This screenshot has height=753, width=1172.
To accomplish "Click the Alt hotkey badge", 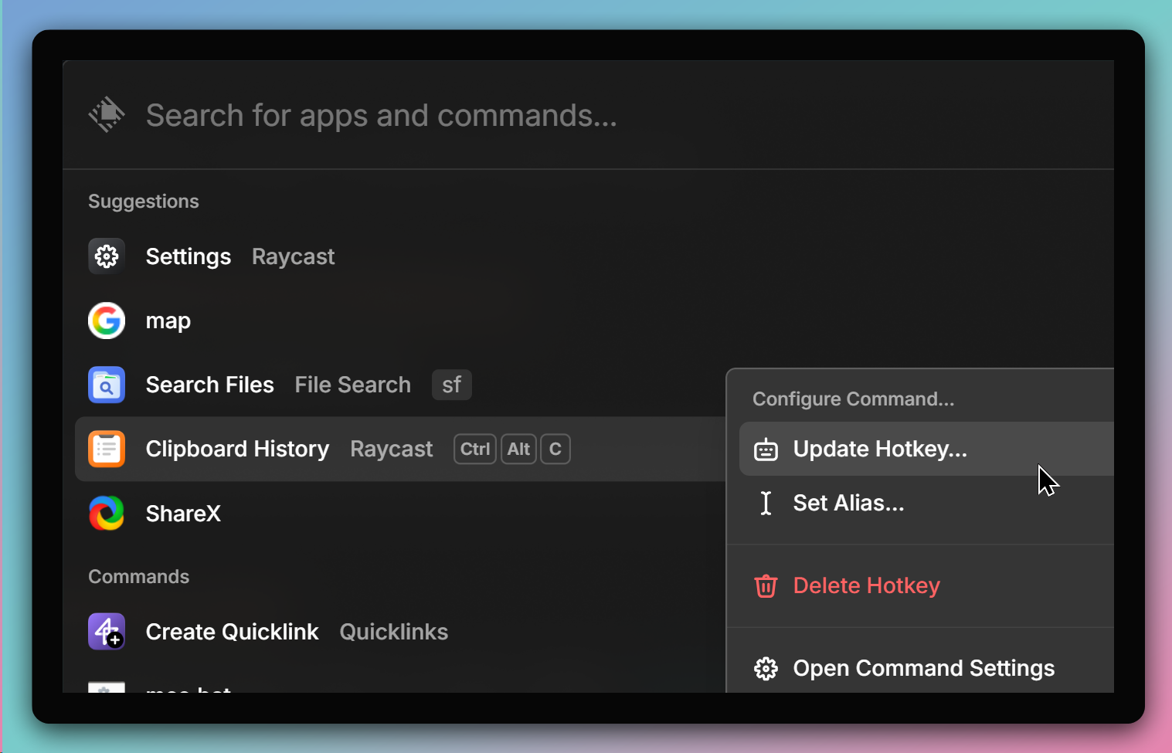I will click(518, 449).
